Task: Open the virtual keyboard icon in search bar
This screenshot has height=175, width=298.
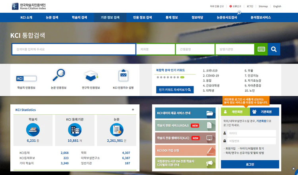Action: pyautogui.click(x=261, y=49)
